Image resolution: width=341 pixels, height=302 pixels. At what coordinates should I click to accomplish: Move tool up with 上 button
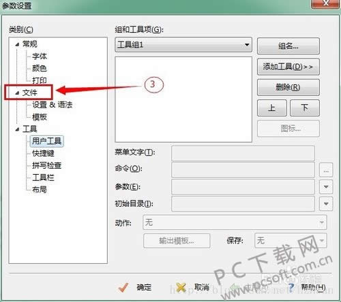[272, 108]
